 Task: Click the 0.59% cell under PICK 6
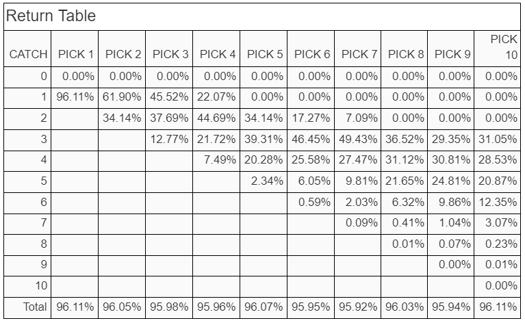tap(314, 202)
